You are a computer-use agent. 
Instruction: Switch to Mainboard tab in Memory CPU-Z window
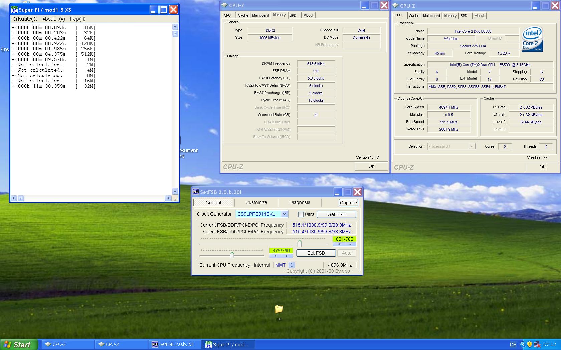pyautogui.click(x=260, y=15)
